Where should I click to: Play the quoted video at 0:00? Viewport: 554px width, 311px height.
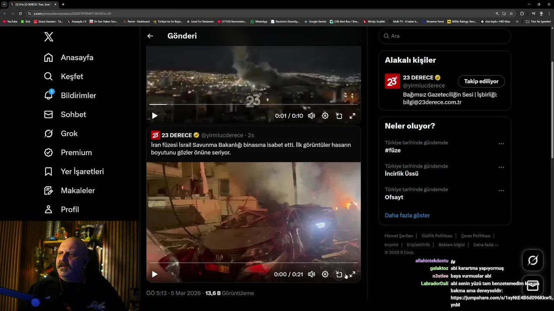[155, 274]
